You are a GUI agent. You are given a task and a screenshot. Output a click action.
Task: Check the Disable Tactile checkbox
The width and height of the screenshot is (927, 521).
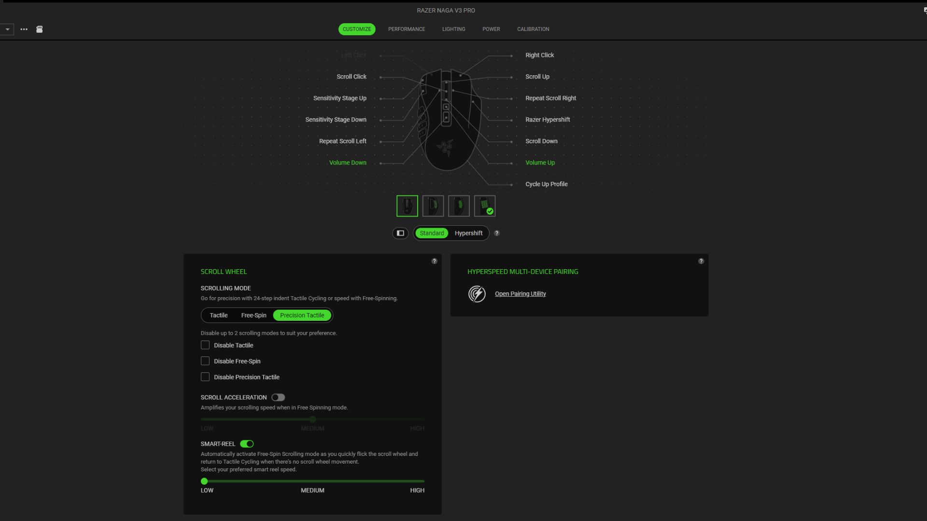(x=205, y=345)
